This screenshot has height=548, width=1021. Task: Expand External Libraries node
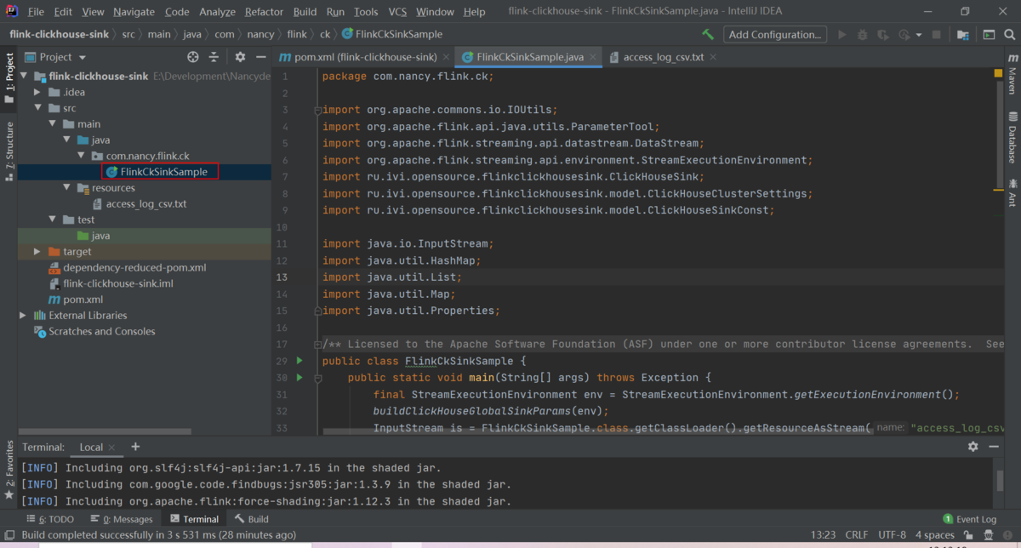point(23,316)
